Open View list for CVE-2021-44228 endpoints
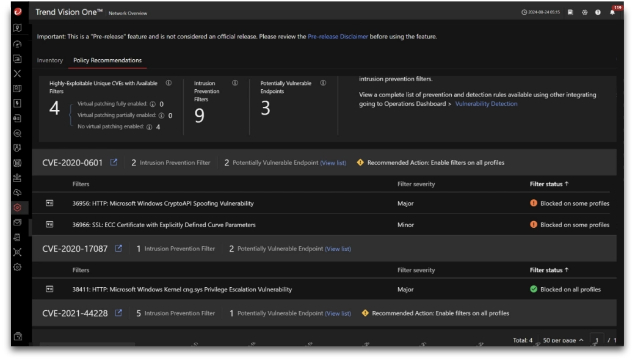Screen dimensions: 635x361 pos(338,313)
